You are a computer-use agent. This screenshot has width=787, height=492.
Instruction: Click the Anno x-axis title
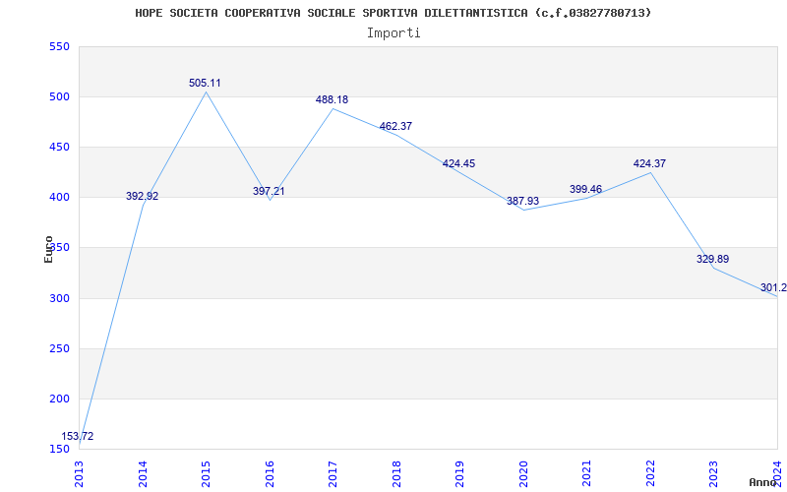point(762,482)
